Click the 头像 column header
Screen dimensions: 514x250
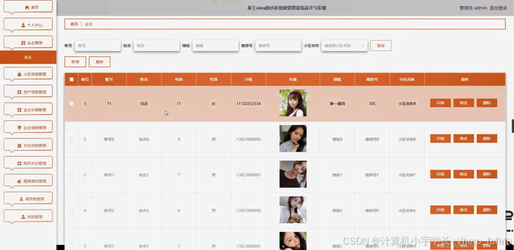coord(293,80)
